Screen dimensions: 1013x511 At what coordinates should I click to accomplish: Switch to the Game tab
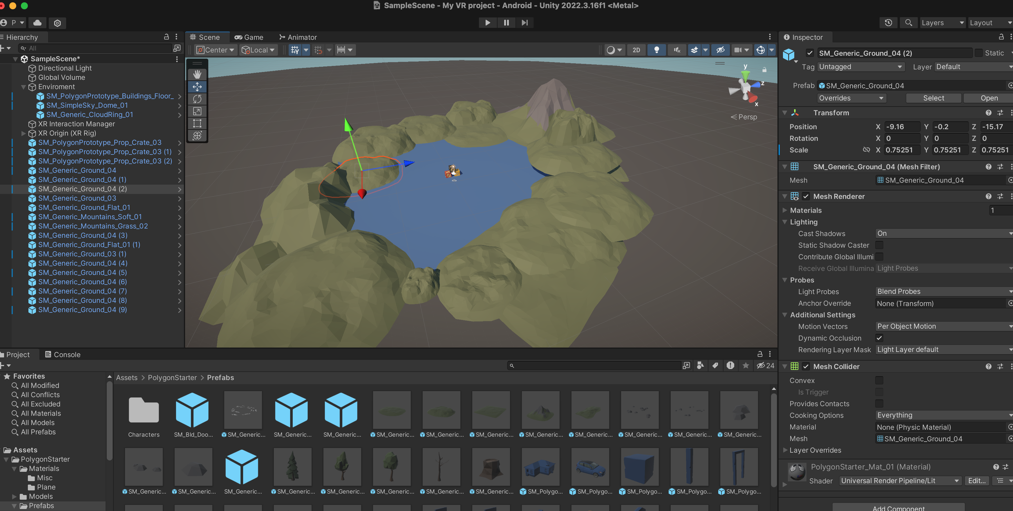[x=249, y=37]
